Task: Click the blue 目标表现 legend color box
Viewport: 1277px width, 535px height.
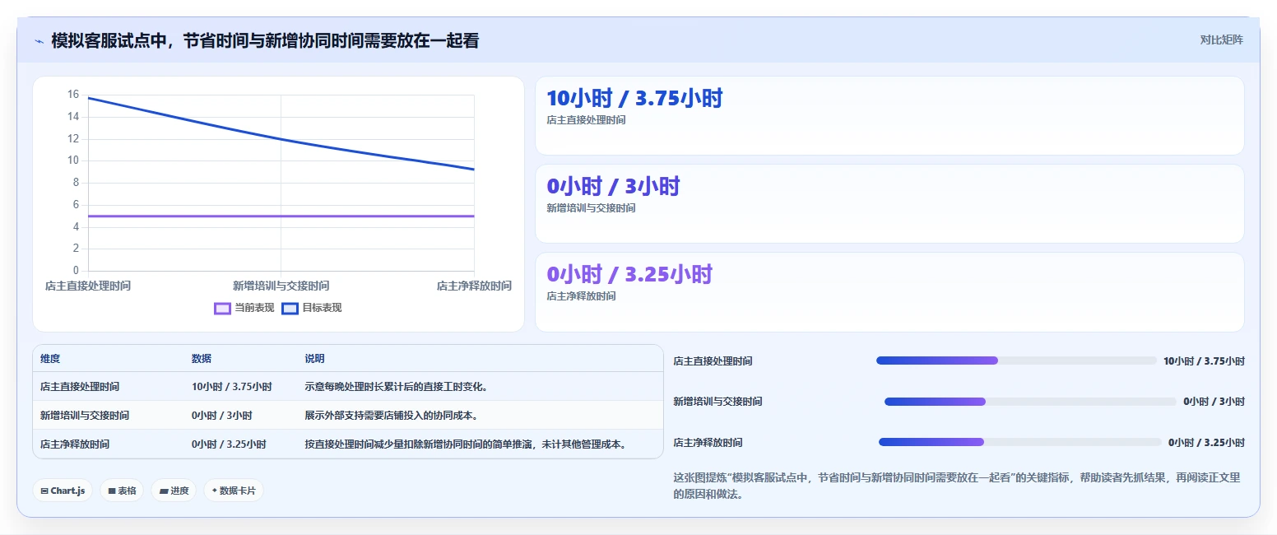Action: 290,309
